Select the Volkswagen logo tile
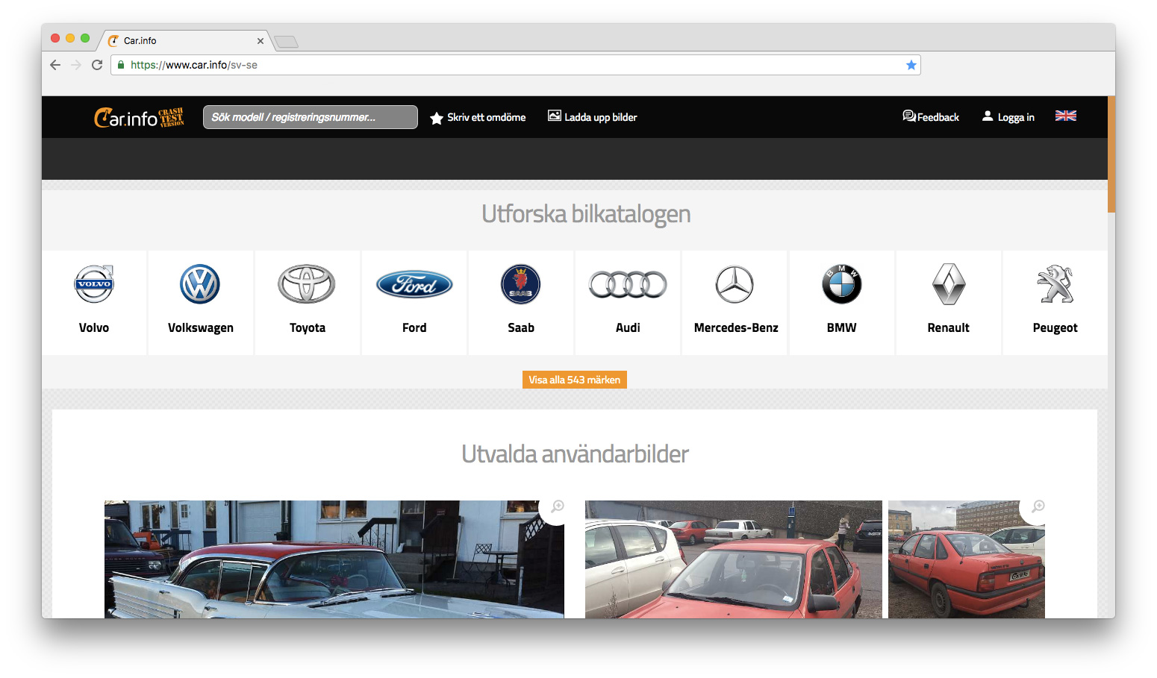This screenshot has width=1157, height=678. (200, 284)
